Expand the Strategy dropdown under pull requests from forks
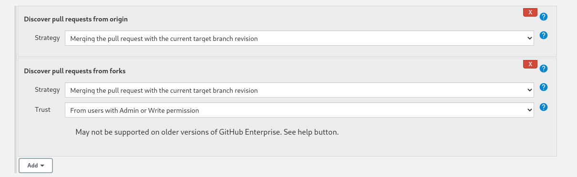Screen dimensions: 577x177 [x=299, y=90]
